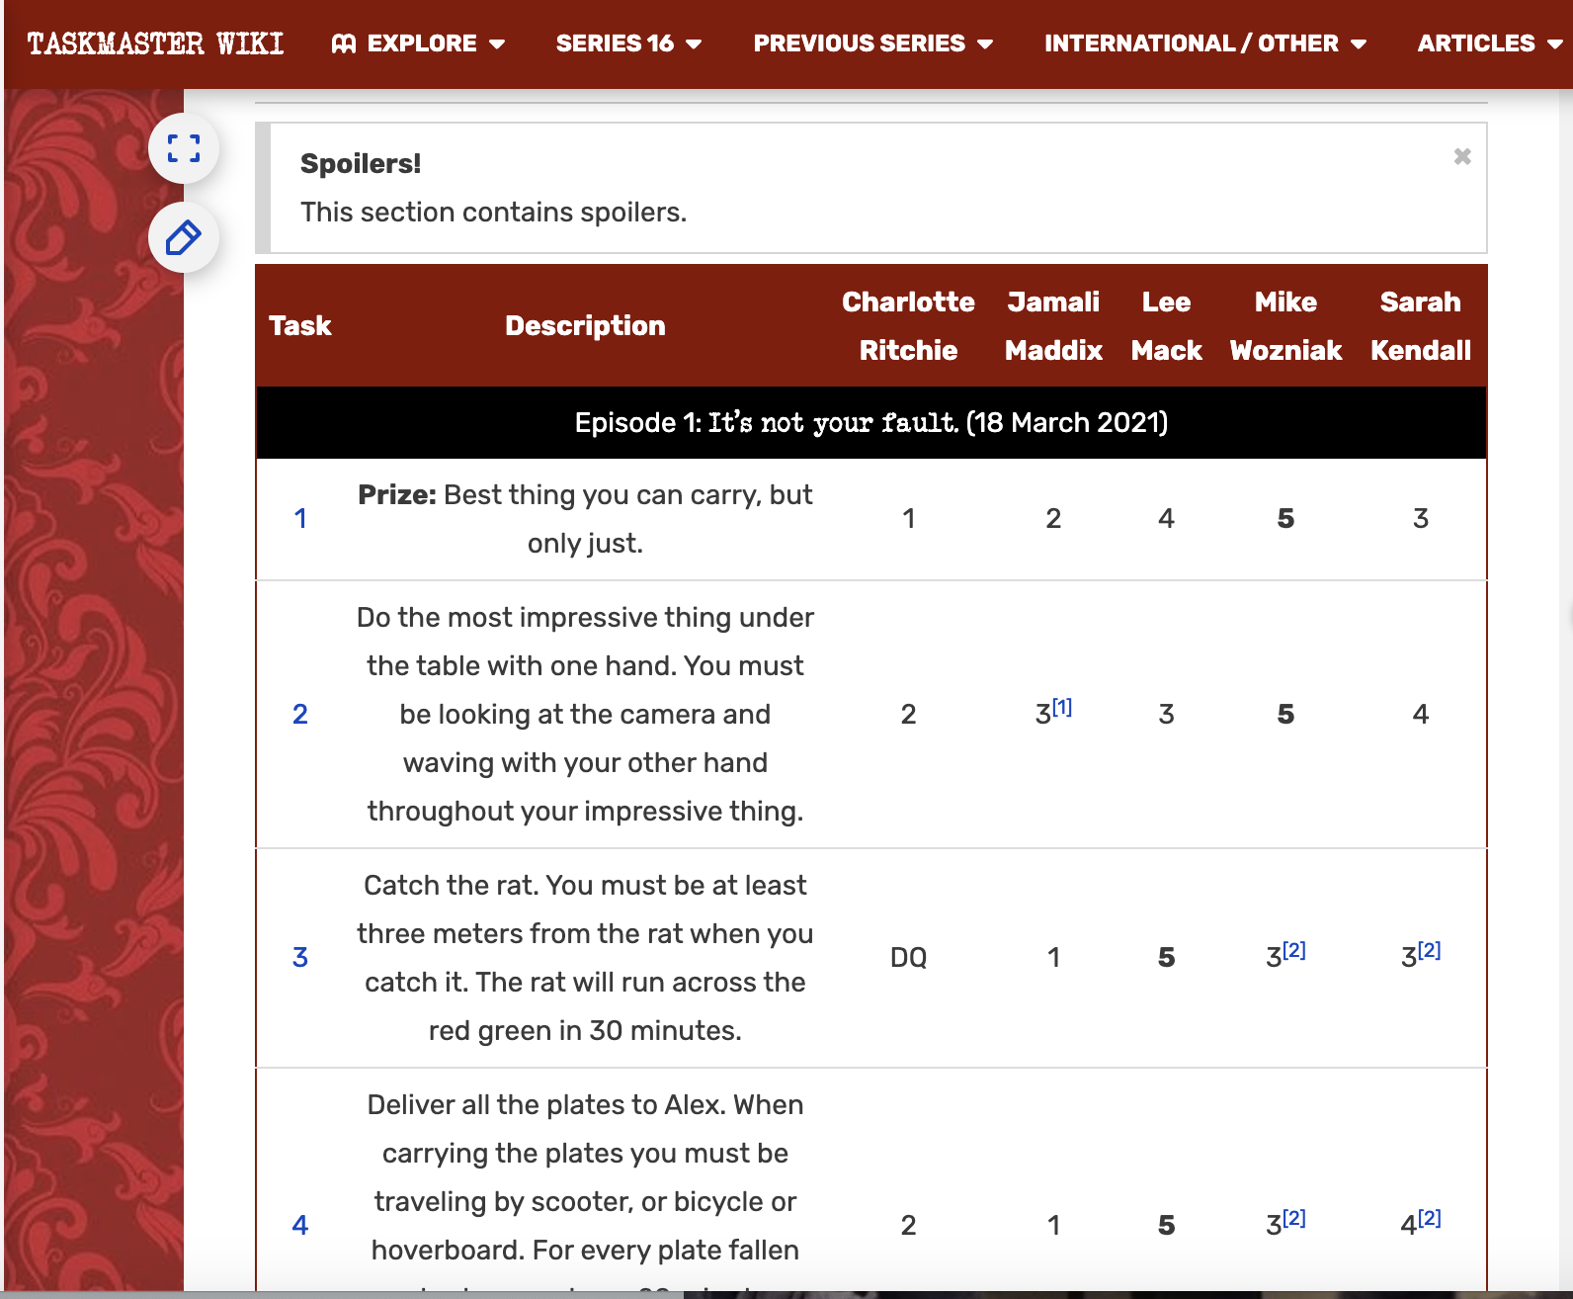
Task: Open the Taskmaster Wiki home logo
Action: [x=155, y=43]
